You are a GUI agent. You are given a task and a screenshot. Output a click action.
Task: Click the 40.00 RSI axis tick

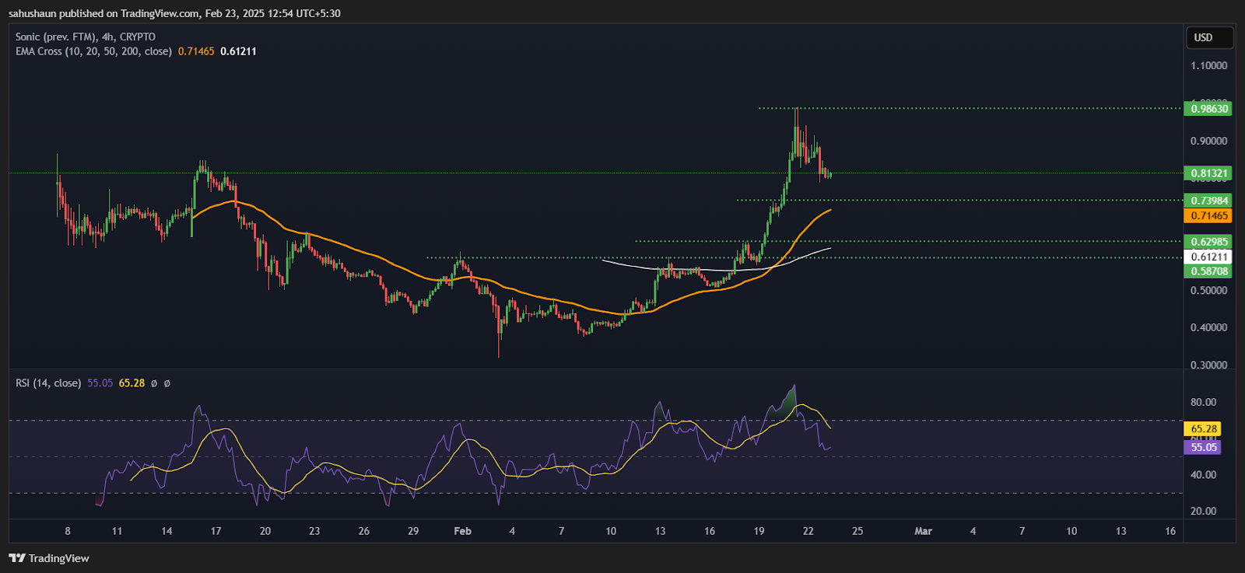coord(1203,474)
